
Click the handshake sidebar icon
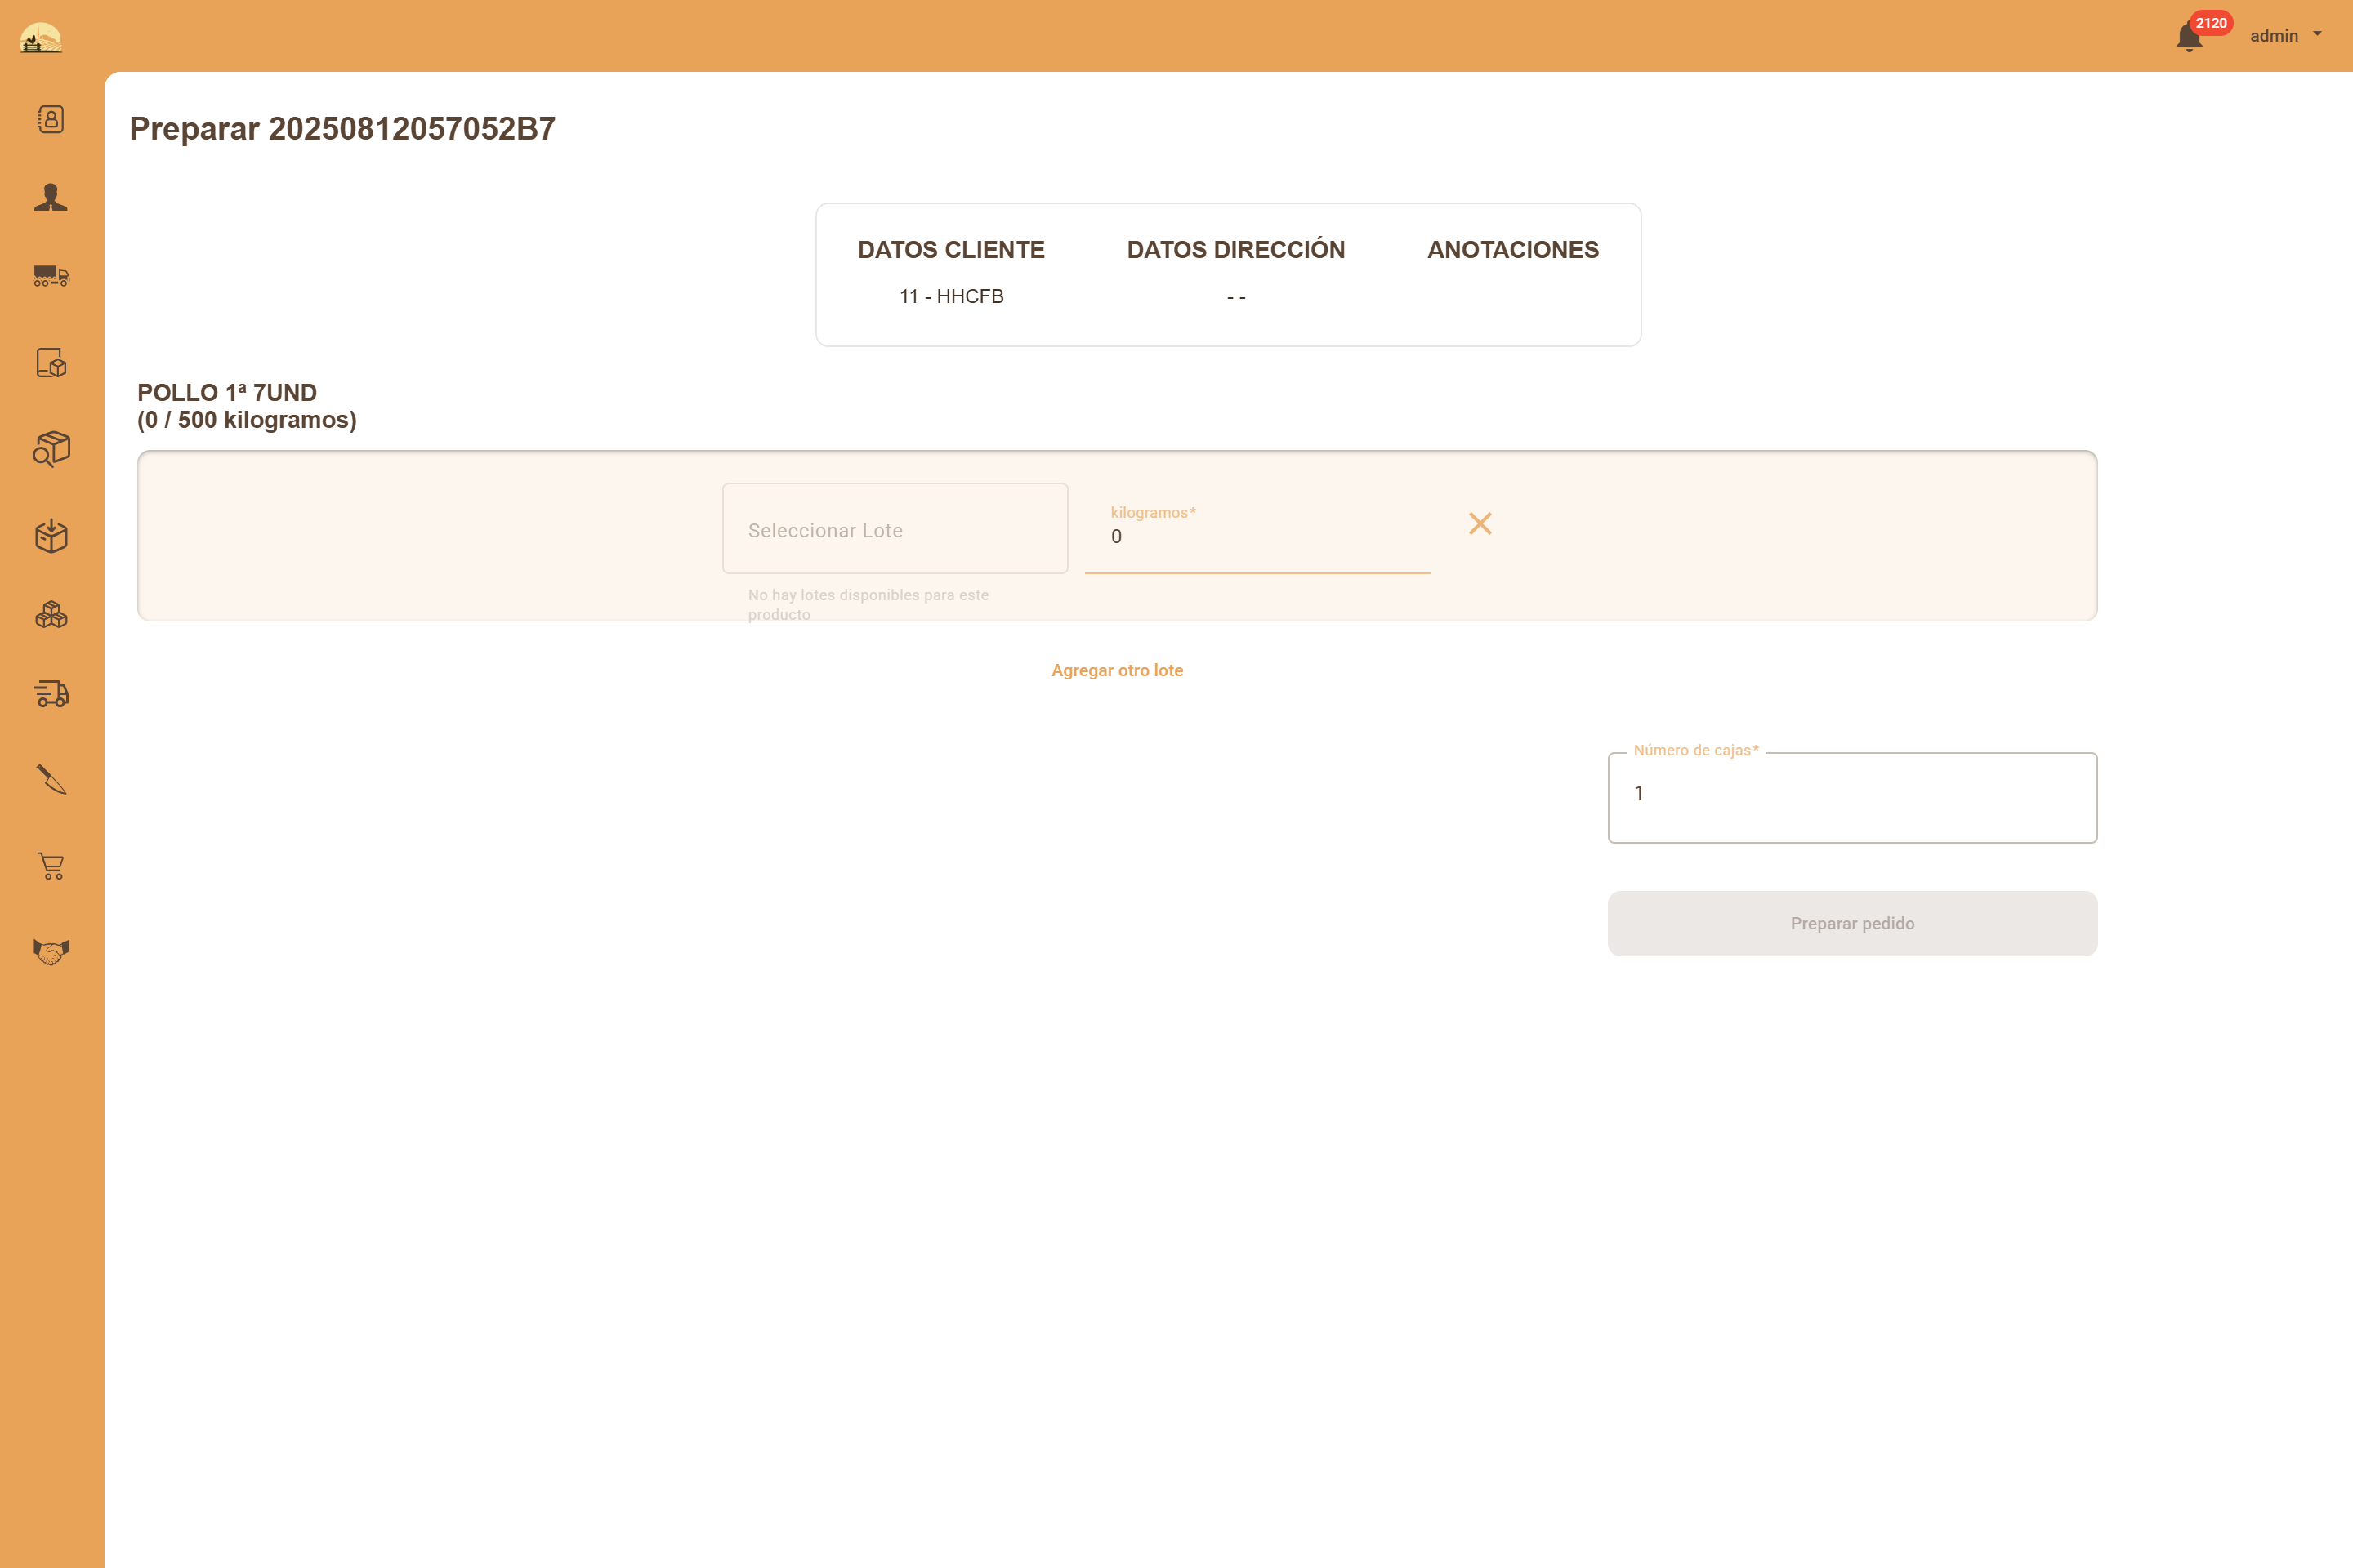[51, 951]
